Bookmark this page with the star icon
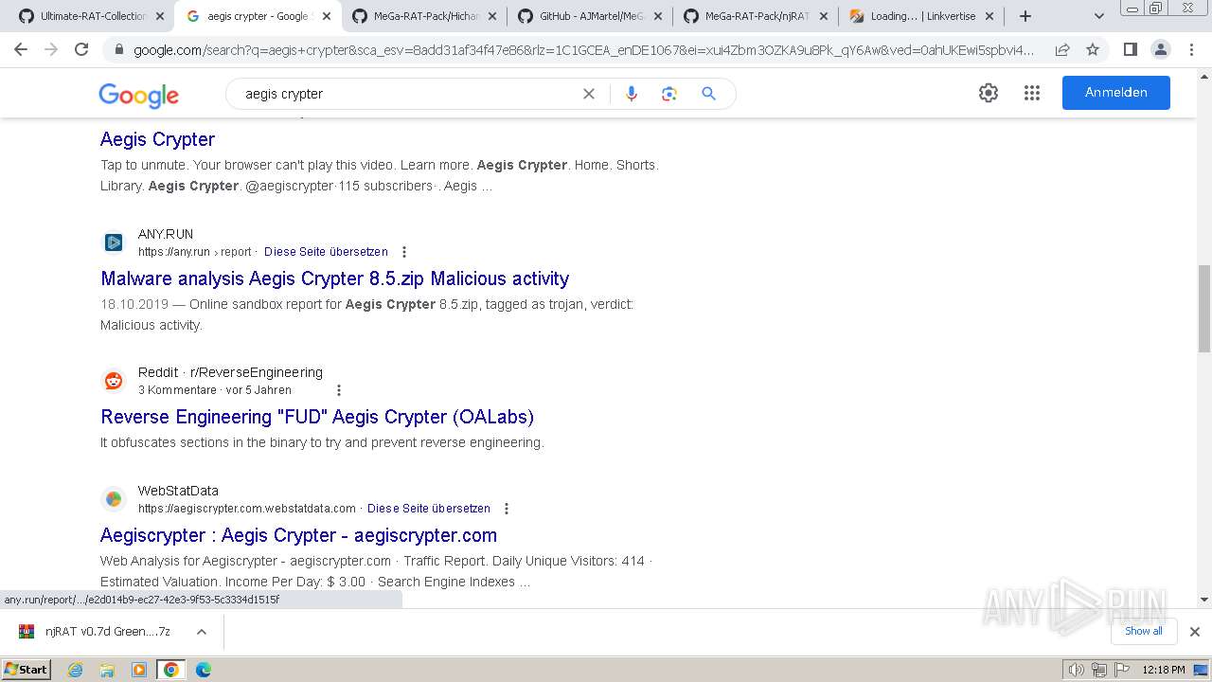This screenshot has height=682, width=1212. coord(1093,49)
